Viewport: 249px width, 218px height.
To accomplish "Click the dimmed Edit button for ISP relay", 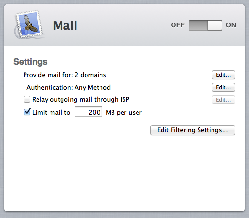I will click(224, 100).
